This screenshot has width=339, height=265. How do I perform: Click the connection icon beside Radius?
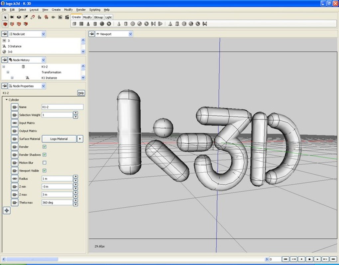pos(15,179)
